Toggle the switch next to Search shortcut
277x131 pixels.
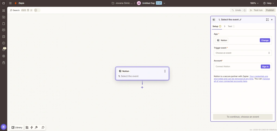37,10
